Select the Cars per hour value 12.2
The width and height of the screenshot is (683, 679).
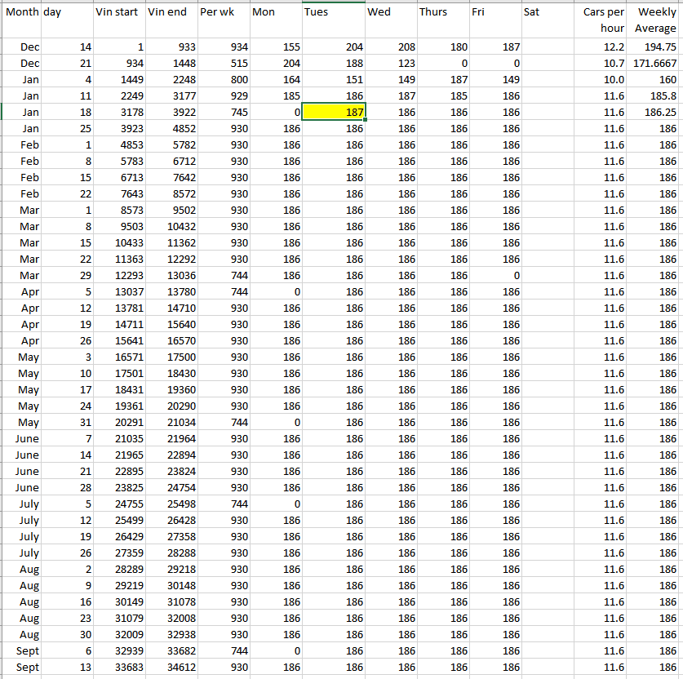pos(602,47)
